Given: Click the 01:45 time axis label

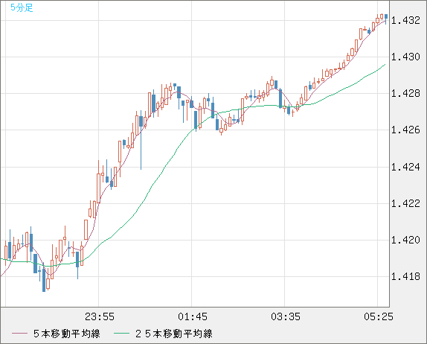Looking at the screenshot, I should point(193,316).
